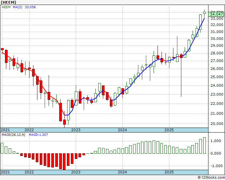Click 2023 on the price chart timeline
Image resolution: width=225 pixels, height=180 pixels.
tap(76, 130)
